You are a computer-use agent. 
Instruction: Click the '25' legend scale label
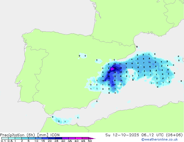[56, 141]
